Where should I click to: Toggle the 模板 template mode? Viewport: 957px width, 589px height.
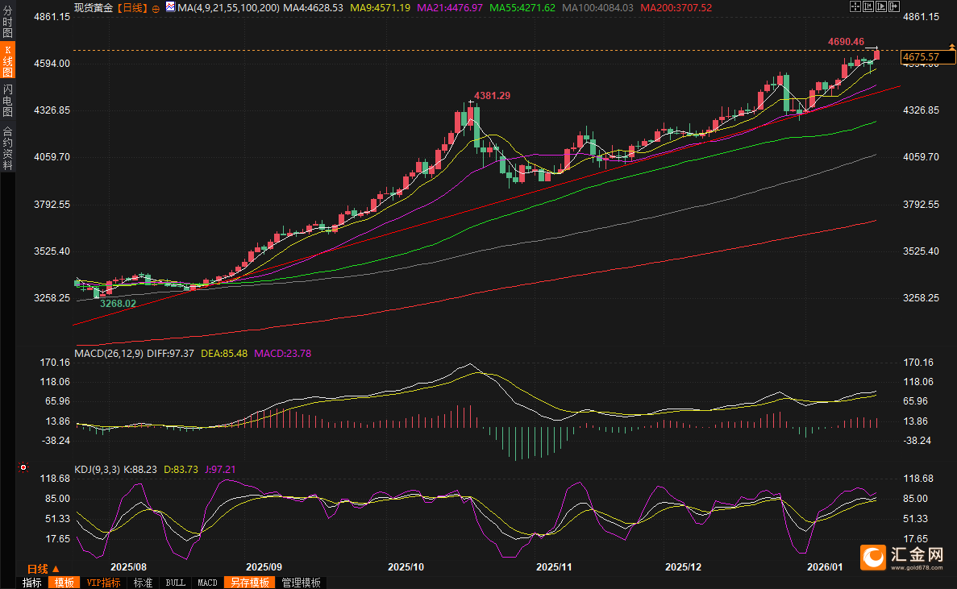pos(64,583)
